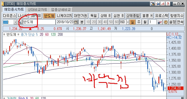Click the magnifier search icon next to SOX
This screenshot has height=99, width=187.
click(x=20, y=22)
